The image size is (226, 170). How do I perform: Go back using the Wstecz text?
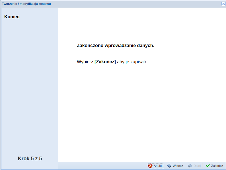tap(178, 166)
